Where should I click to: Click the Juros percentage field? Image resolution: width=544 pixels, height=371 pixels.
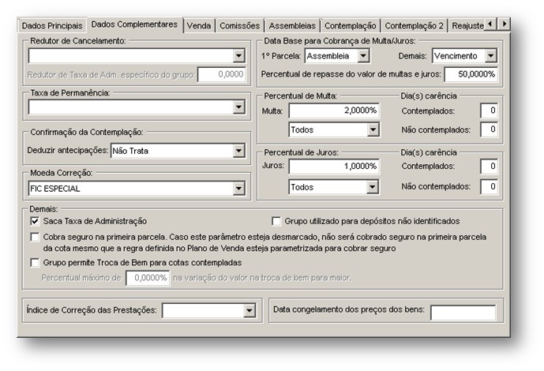(334, 167)
